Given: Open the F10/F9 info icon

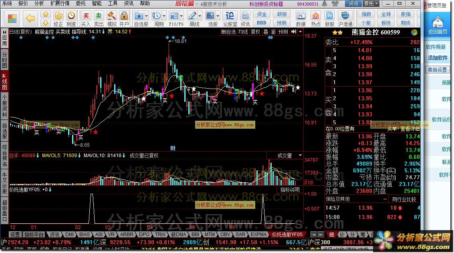Looking at the screenshot, I should click(174, 16).
